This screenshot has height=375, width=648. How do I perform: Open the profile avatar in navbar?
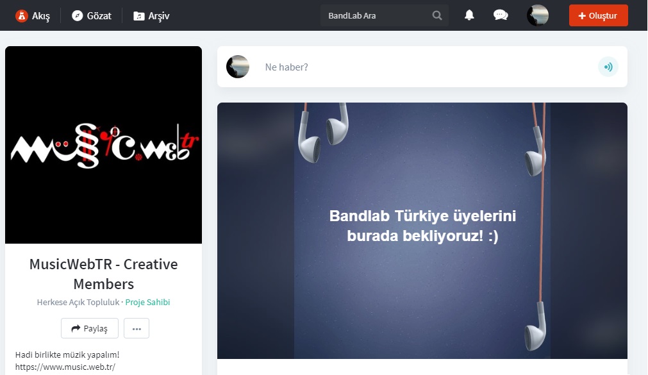[538, 15]
